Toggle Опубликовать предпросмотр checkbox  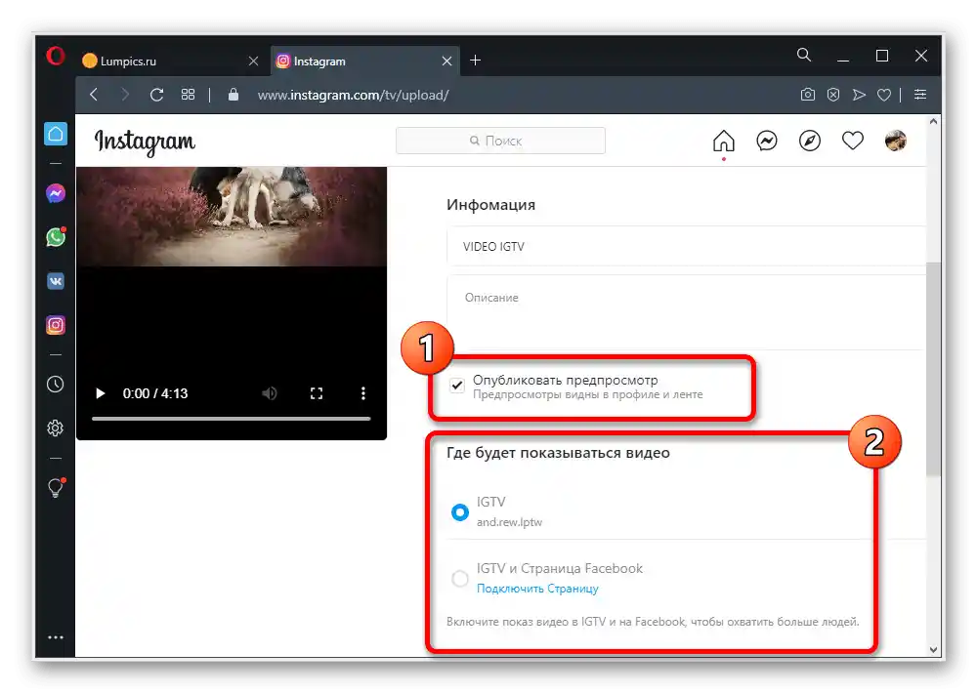(x=457, y=386)
